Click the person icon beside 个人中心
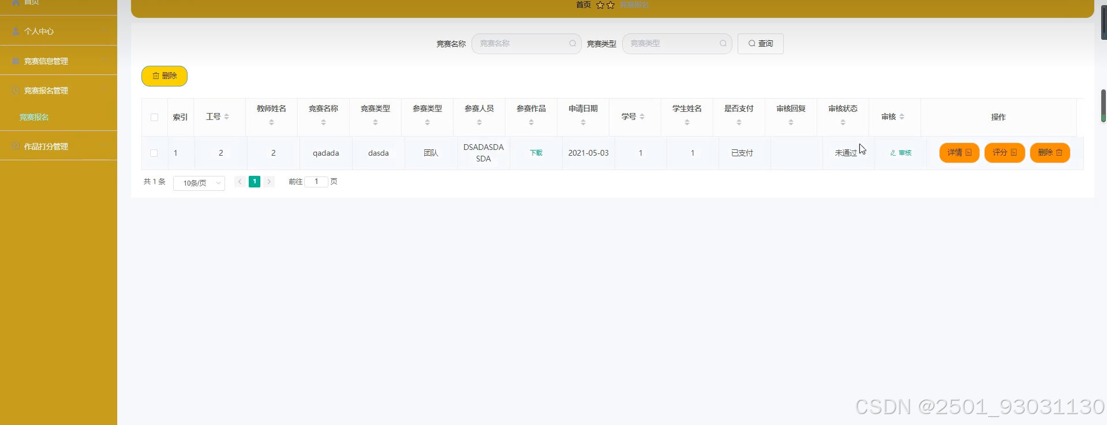1107x425 pixels. pyautogui.click(x=16, y=31)
